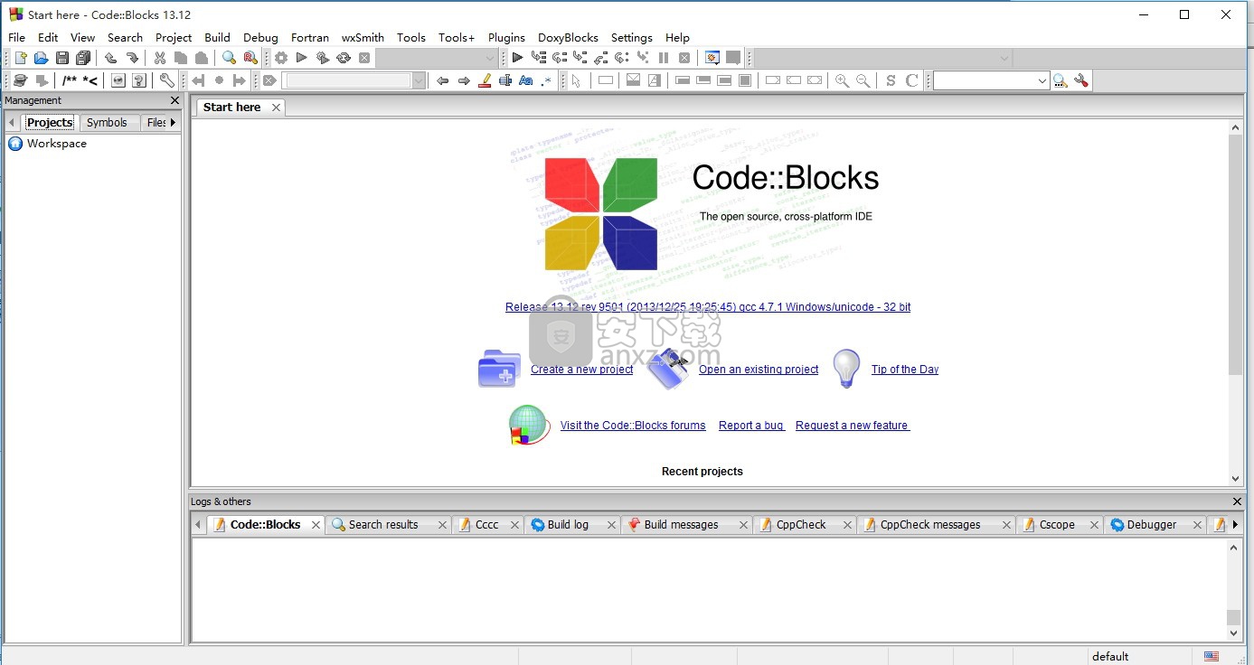Click the Save all files icon
This screenshot has height=665, width=1254.
coord(83,58)
